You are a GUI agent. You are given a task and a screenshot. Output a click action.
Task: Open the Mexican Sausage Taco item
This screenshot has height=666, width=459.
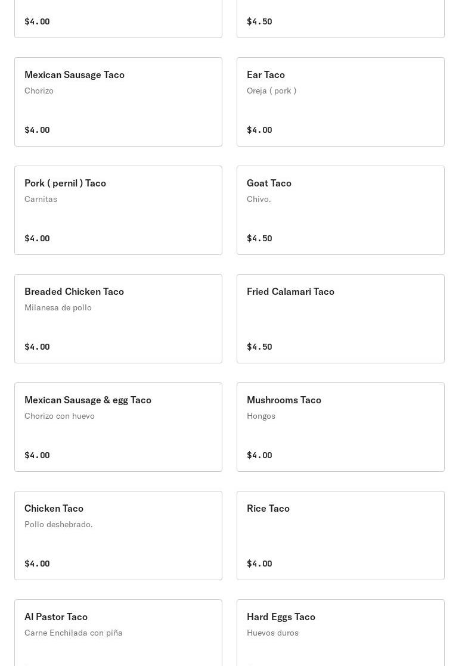(x=118, y=102)
